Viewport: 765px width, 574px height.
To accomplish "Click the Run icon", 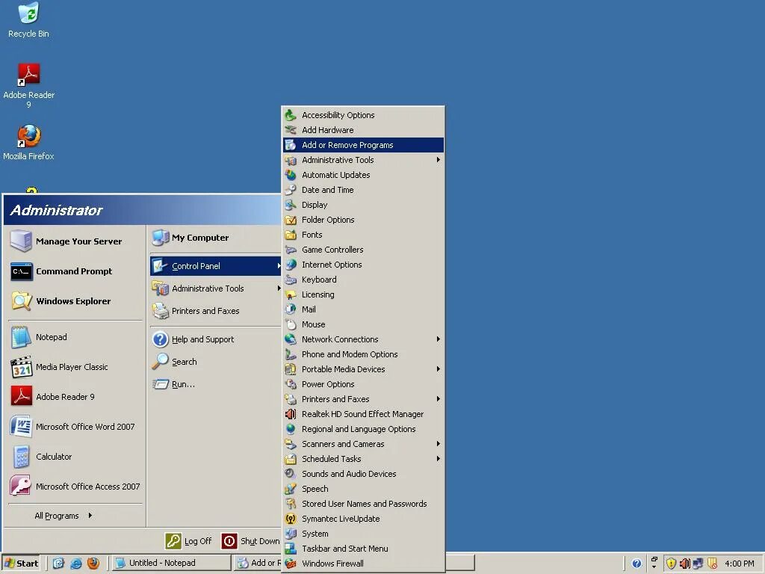I will 160,384.
